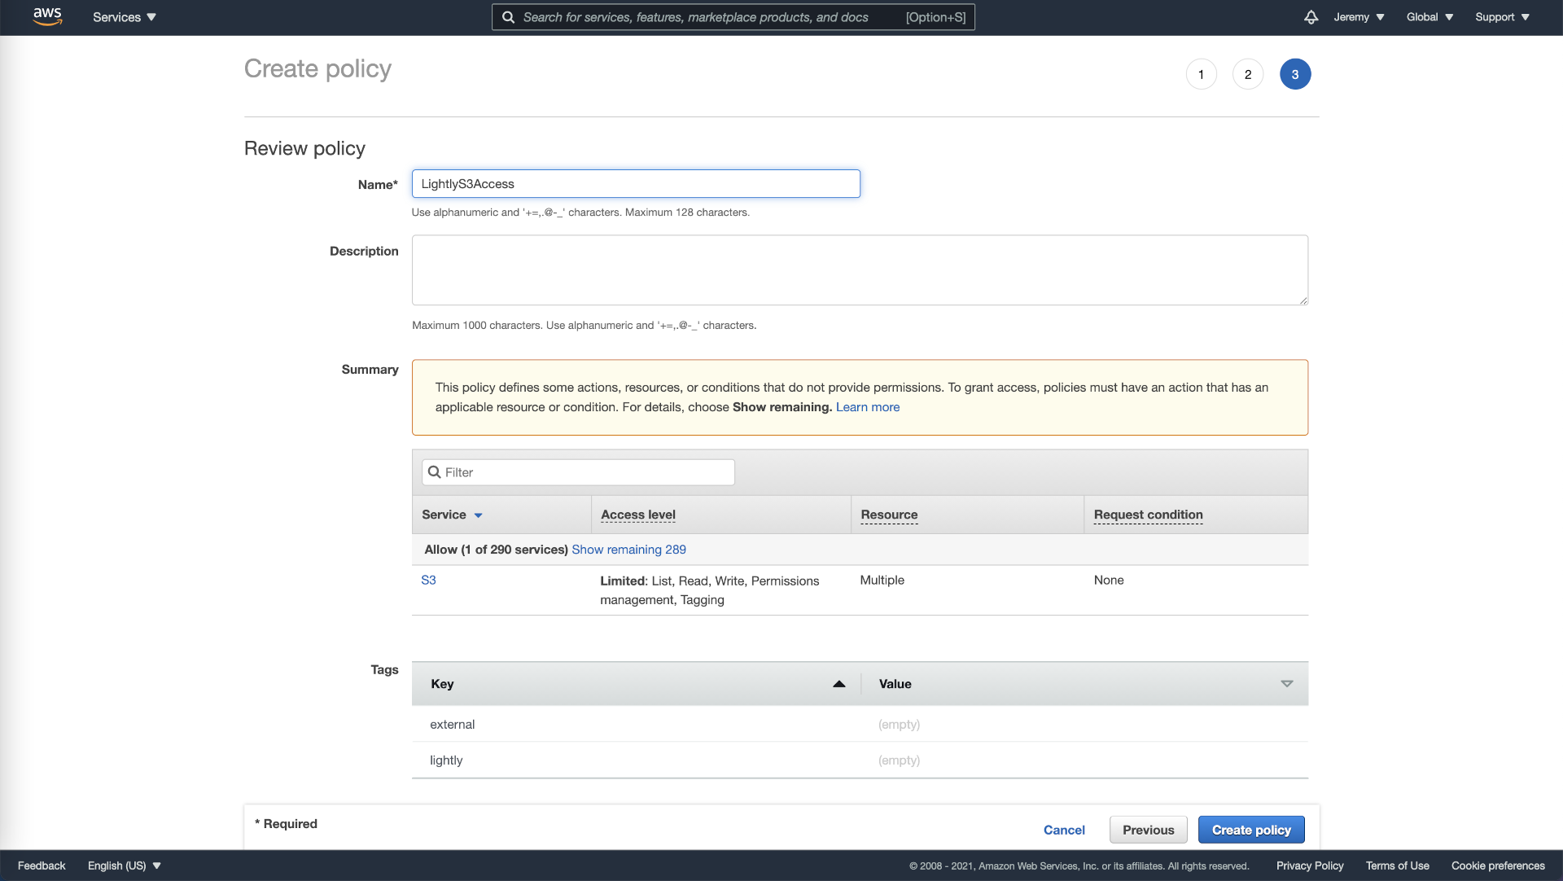The image size is (1563, 881).
Task: Focus the top AWS search box
Action: [x=733, y=17]
